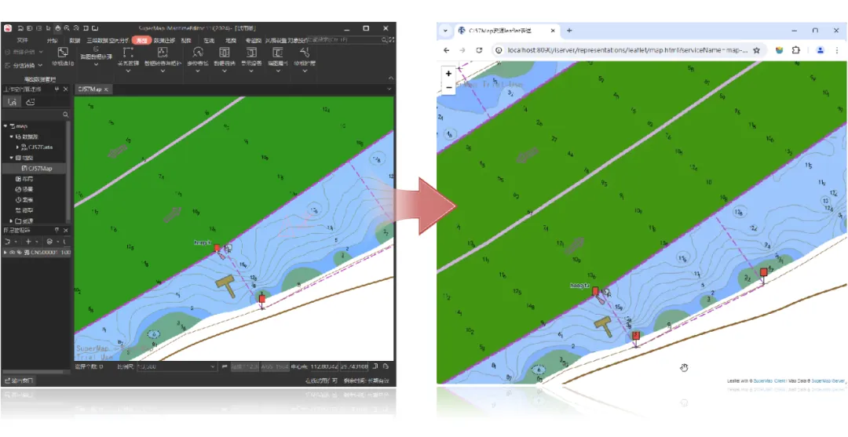This screenshot has width=848, height=437.
Task: Click the Leaflet zoom out minus button
Action: pyautogui.click(x=448, y=87)
